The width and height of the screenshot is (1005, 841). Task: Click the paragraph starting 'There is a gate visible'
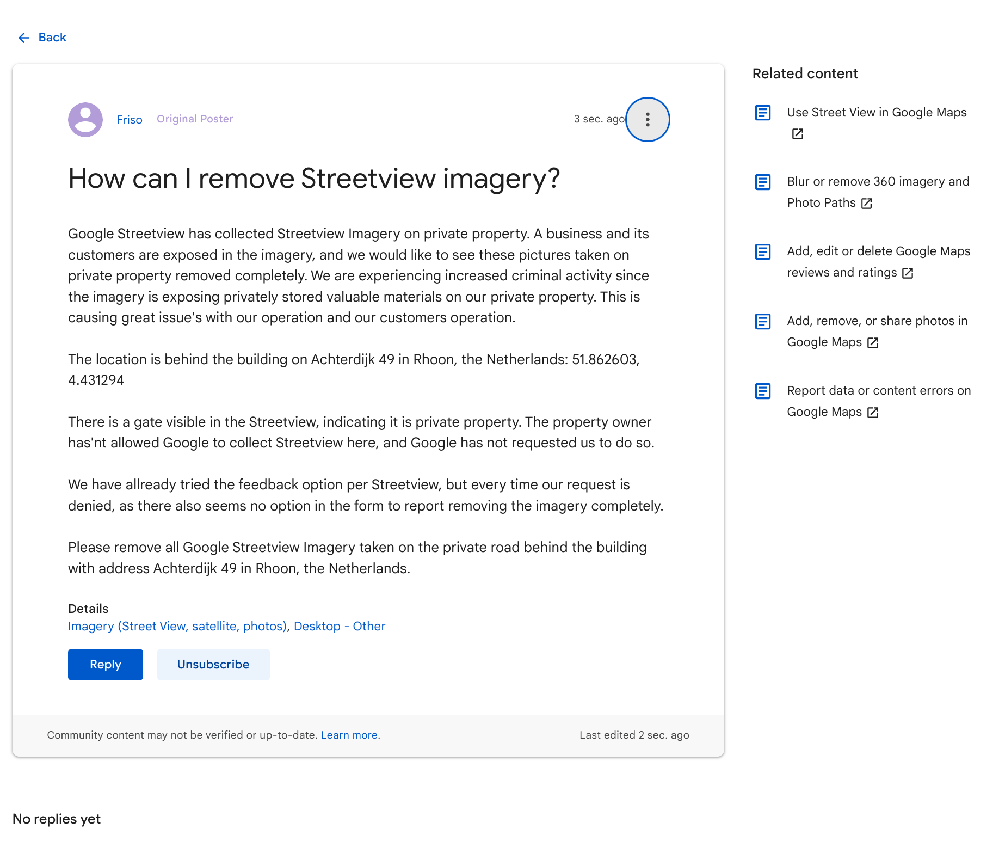point(361,433)
